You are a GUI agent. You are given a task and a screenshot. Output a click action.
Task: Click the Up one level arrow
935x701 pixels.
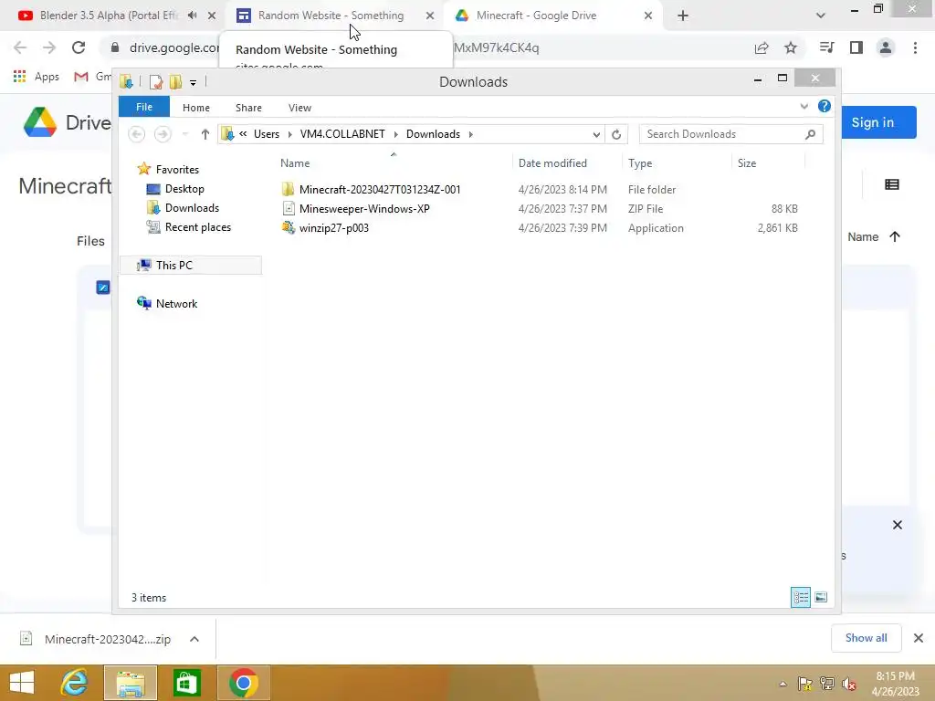(205, 134)
